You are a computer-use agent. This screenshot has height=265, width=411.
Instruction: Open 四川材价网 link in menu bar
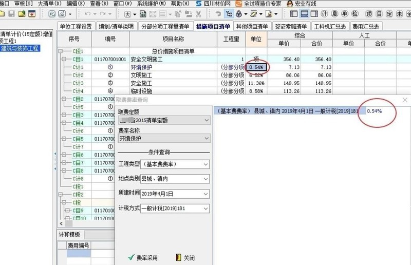[x=213, y=4]
